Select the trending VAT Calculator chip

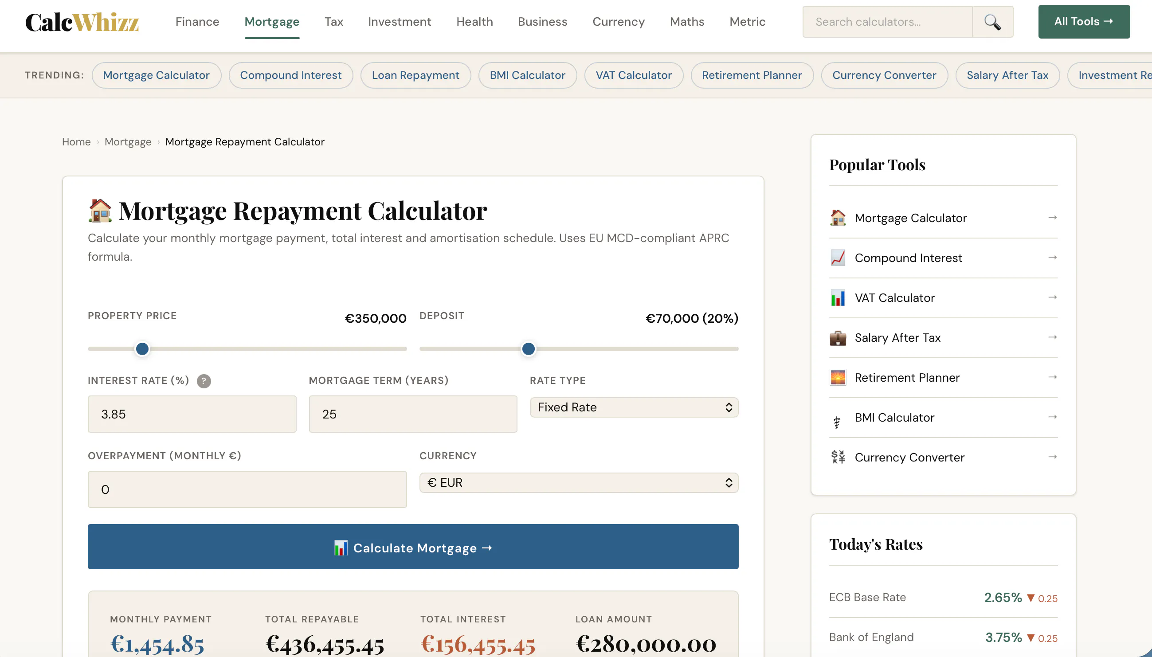634,75
